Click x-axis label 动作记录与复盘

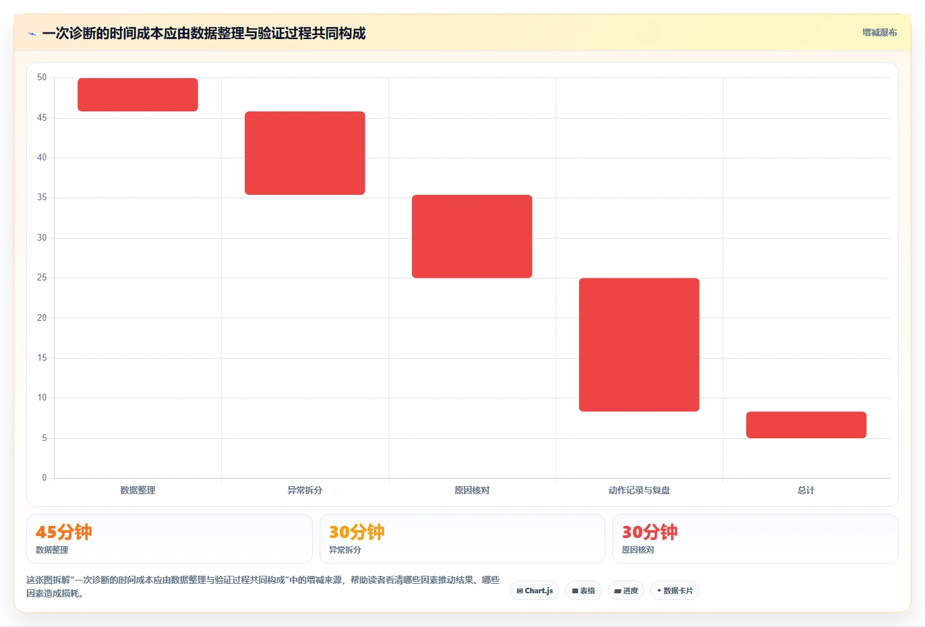639,490
